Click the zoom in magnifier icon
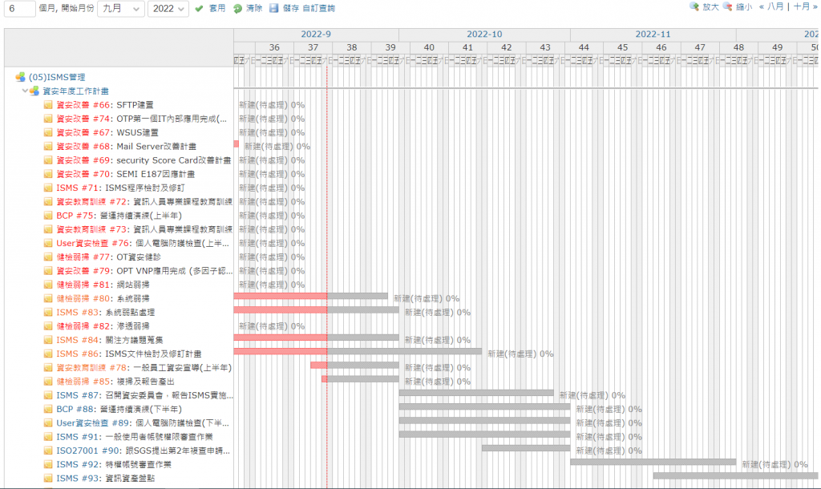821x489 pixels. 694,6
